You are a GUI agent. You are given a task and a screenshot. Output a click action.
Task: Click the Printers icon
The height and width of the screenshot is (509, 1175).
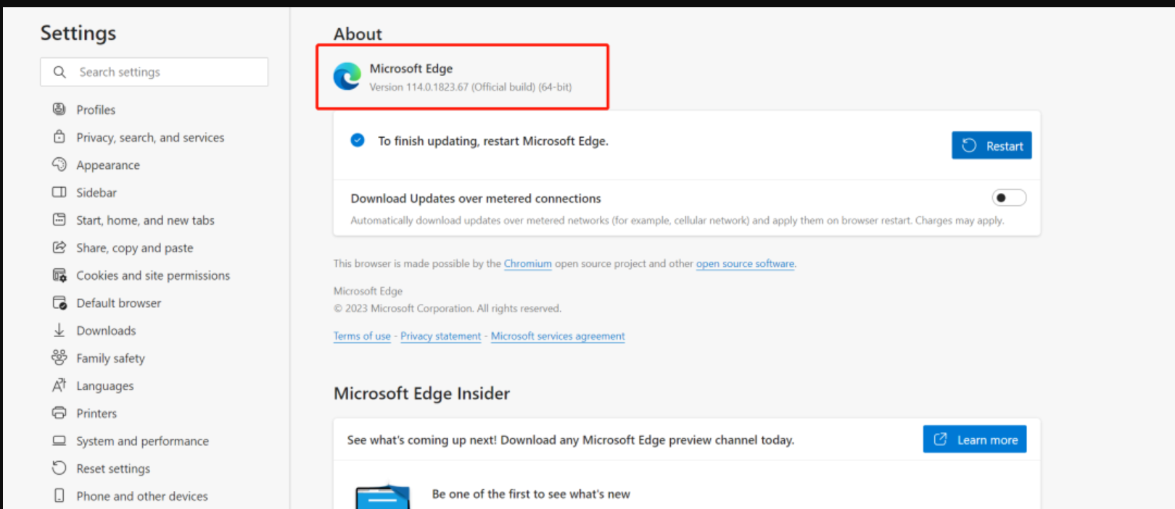59,413
